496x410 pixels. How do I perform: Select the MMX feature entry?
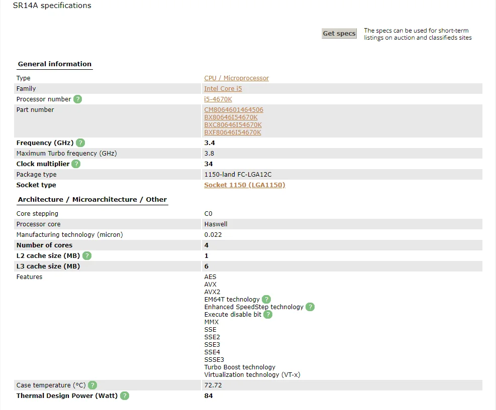click(x=211, y=322)
